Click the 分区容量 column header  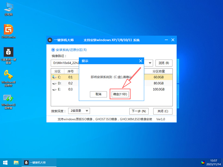tap(159, 71)
